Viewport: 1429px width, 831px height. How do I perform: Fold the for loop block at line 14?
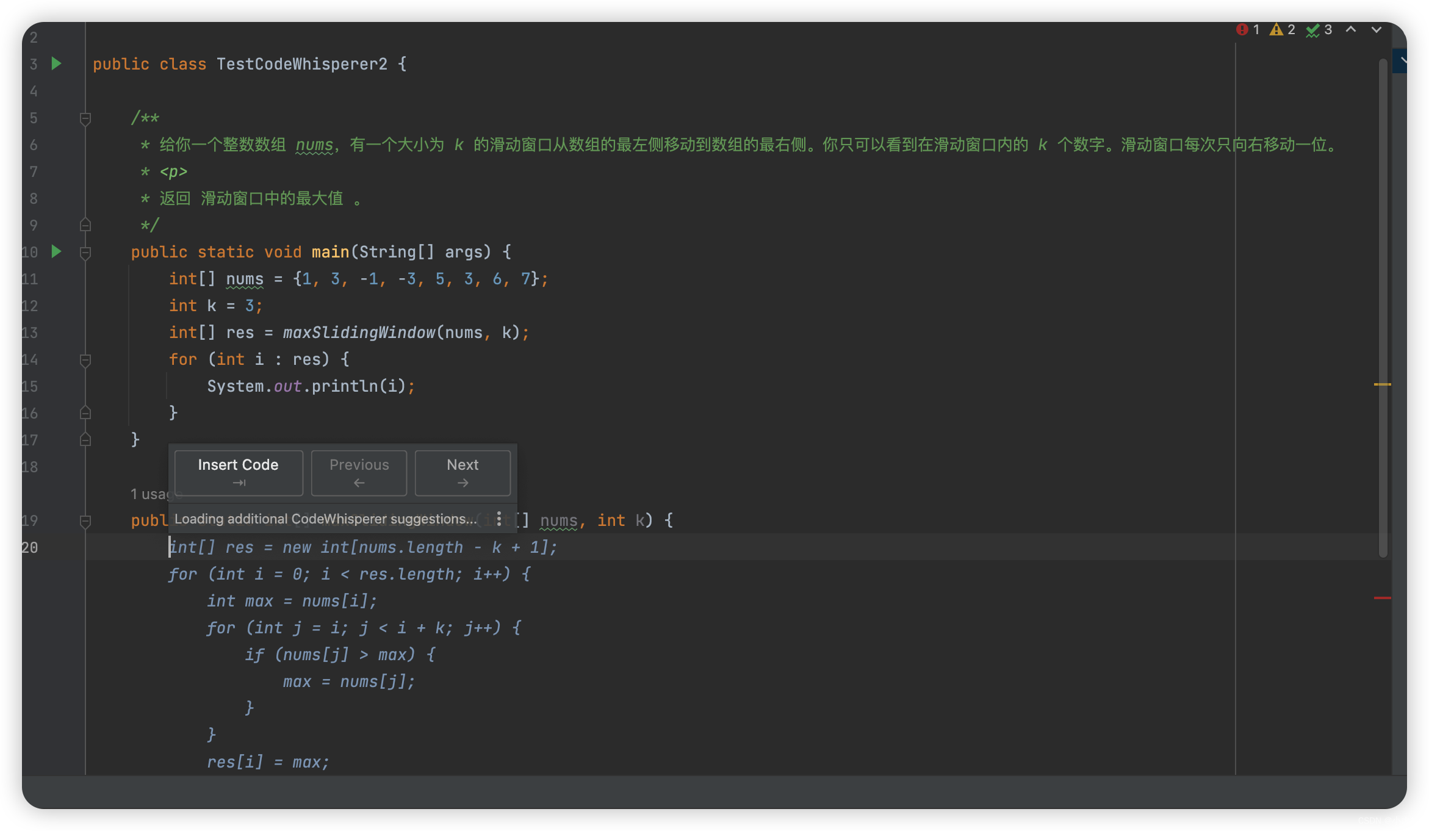point(85,360)
